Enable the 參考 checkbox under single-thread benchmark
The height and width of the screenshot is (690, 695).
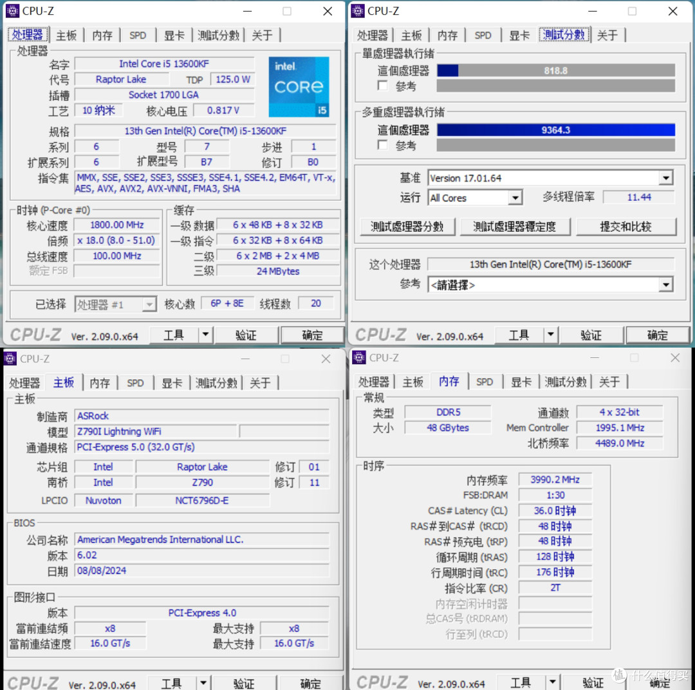coord(382,85)
